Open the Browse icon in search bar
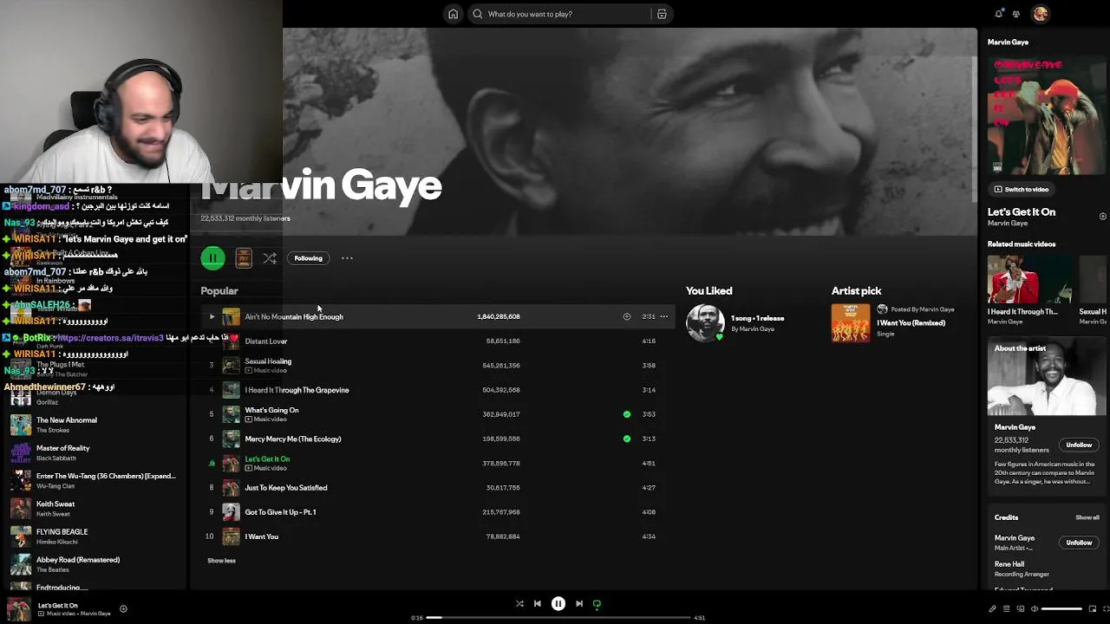The height and width of the screenshot is (624, 1110). click(x=662, y=14)
